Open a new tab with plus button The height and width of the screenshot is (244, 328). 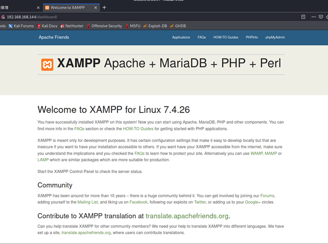[x=104, y=7]
